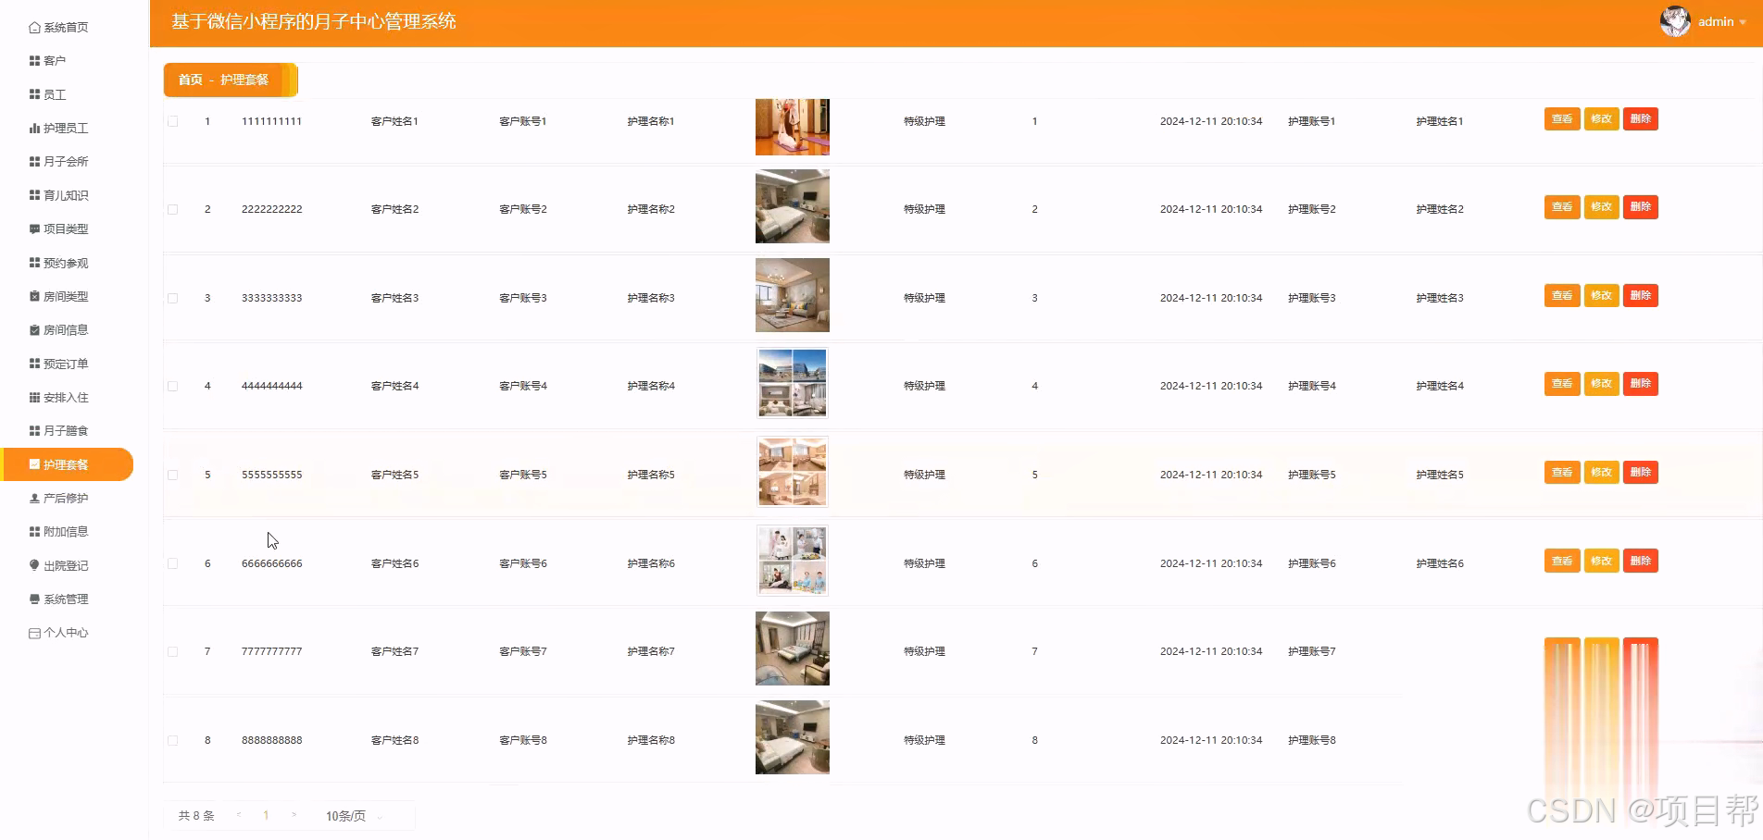Tick the checkbox for row 6666666666
The image size is (1763, 840).
click(172, 563)
